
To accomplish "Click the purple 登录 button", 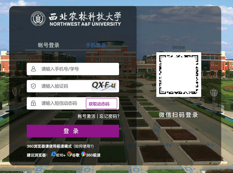I will 73,131.
